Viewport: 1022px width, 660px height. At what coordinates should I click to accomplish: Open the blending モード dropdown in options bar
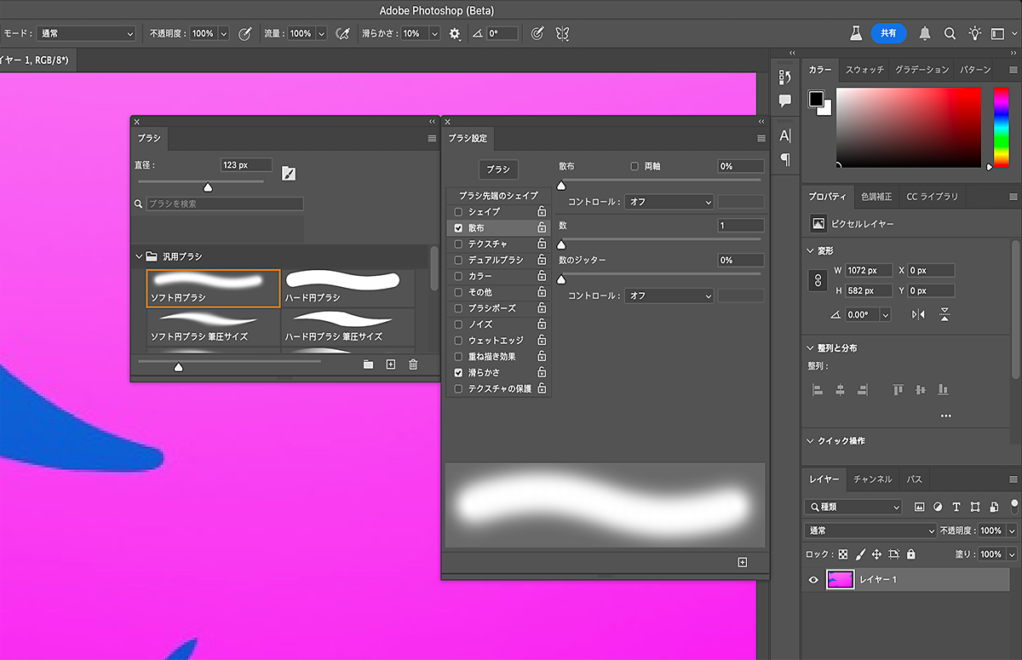[85, 33]
